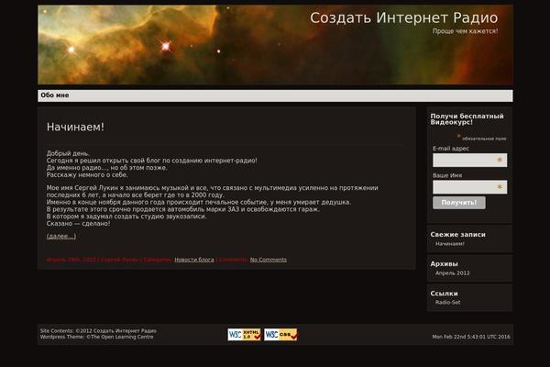Open the Обо мне menu item
The height and width of the screenshot is (367, 550).
[x=55, y=95]
